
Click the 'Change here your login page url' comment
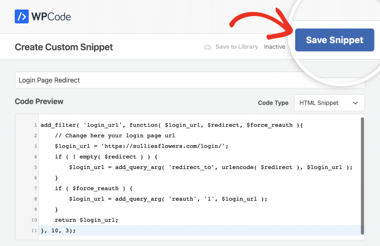coord(115,136)
